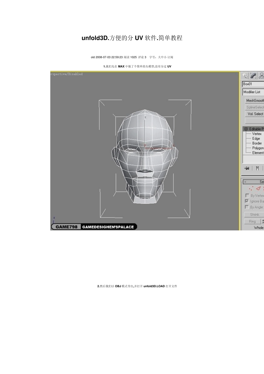The image size is (264, 374).
Task: Select Border in the modifier stack
Action: point(257,143)
